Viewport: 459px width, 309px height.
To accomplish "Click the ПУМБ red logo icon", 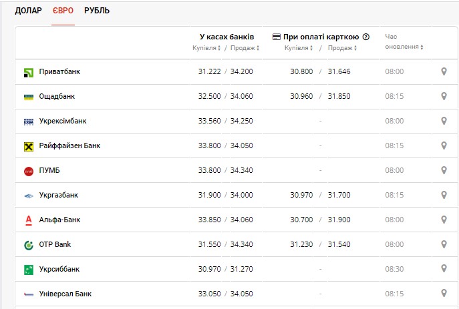I will point(29,171).
